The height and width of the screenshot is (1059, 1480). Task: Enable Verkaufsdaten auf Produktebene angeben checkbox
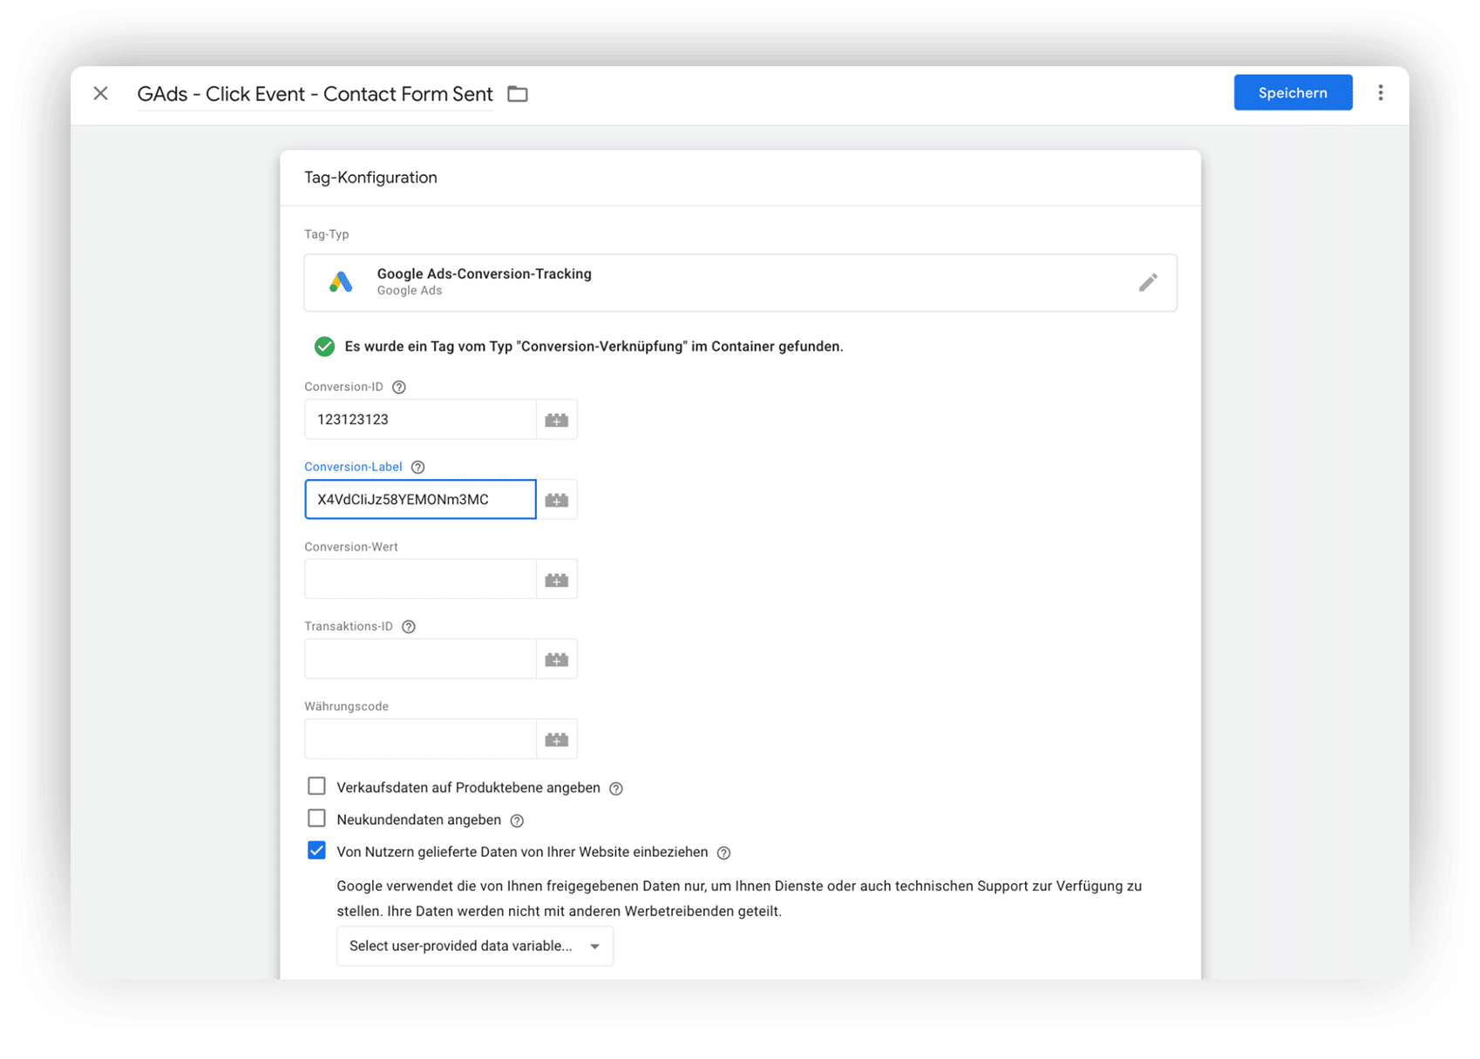(x=316, y=786)
